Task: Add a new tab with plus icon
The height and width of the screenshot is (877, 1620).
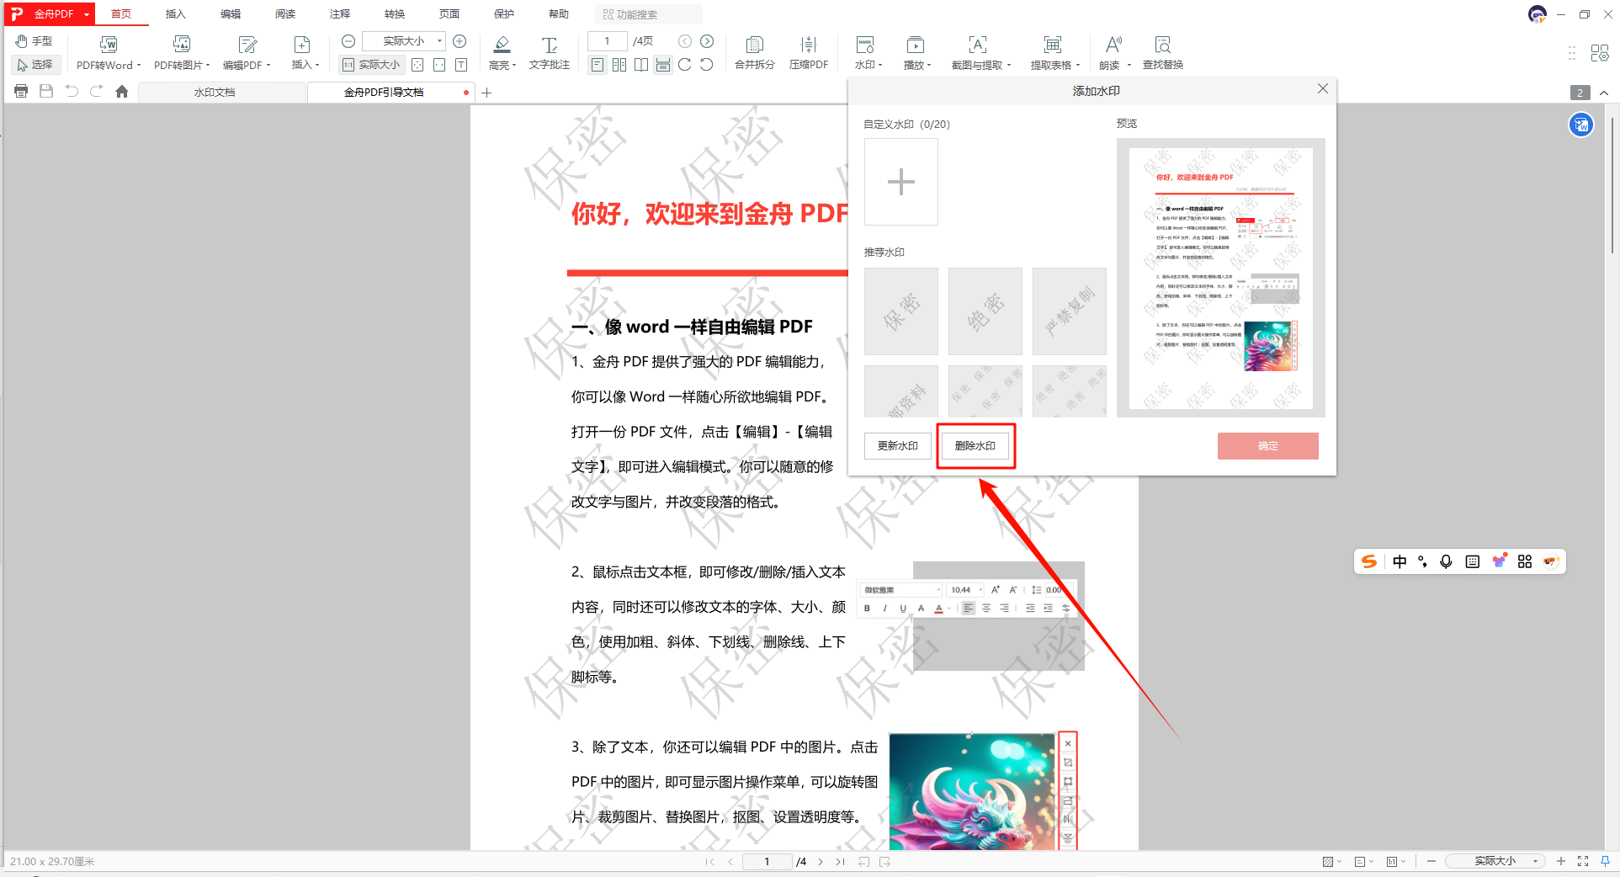Action: pos(486,93)
